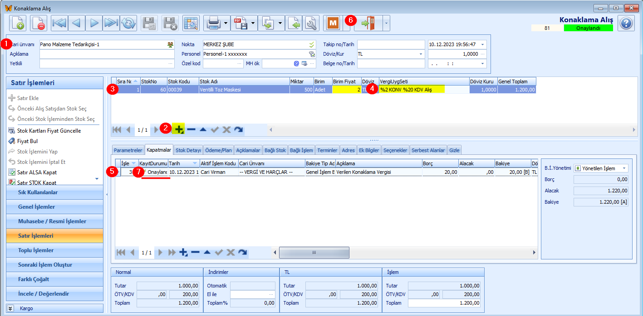This screenshot has height=316, width=643.
Task: Refresh the record with the circular arrows icon
Action: [128, 23]
